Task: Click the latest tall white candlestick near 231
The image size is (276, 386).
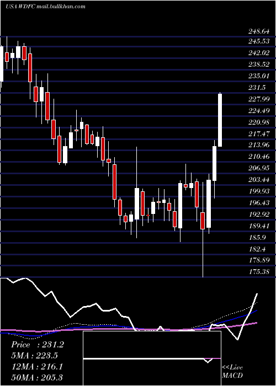Action: 220,120
